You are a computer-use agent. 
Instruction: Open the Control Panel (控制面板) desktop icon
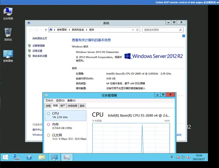pos(8,56)
